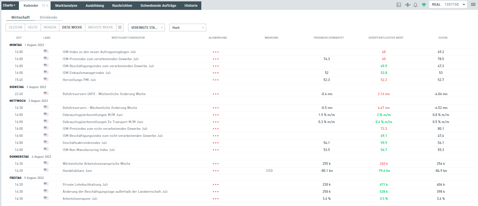Viewport: 478px width, 206px height.
Task: Select the HEUTE time filter
Action: tap(33, 27)
